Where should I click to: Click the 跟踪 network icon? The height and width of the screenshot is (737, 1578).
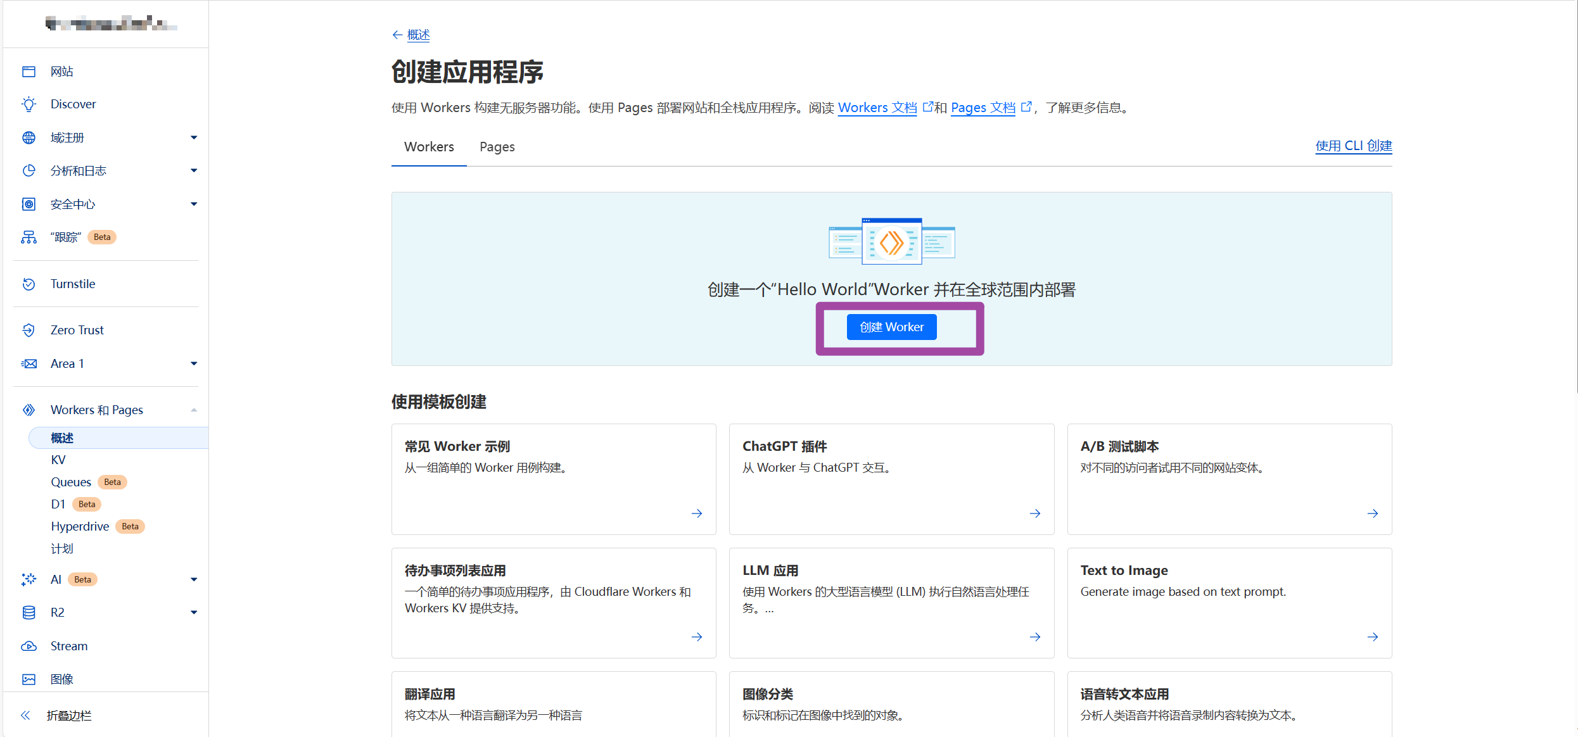coord(29,237)
